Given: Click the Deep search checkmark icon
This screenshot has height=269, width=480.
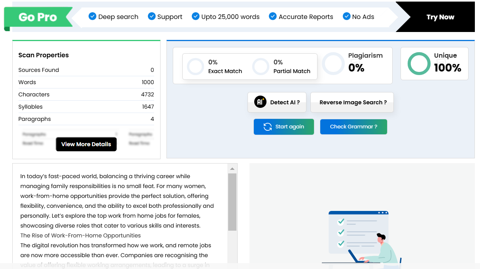Looking at the screenshot, I should coord(93,16).
